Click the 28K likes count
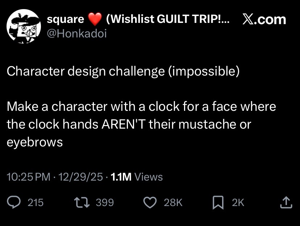The width and height of the screenshot is (300, 226). pyautogui.click(x=173, y=202)
